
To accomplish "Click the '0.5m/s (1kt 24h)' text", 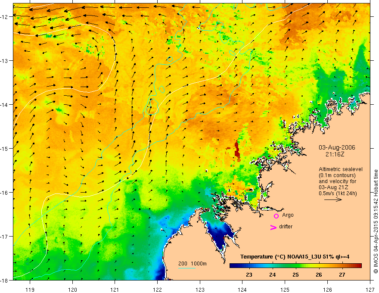I will pos(338,193).
